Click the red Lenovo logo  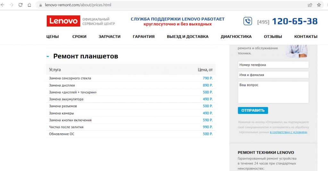tap(63, 21)
